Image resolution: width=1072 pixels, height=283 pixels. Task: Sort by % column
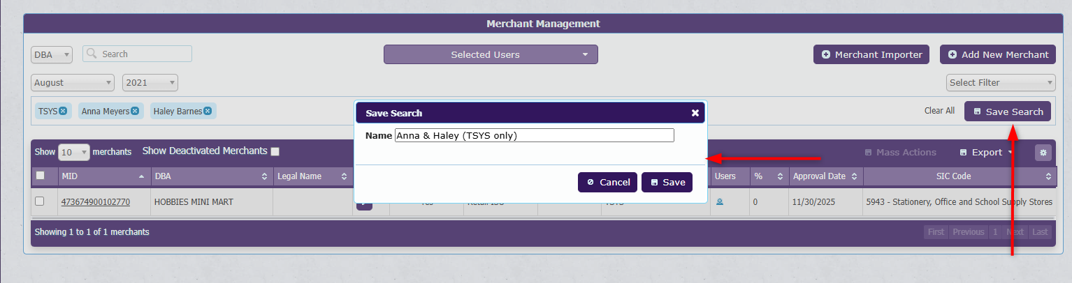pyautogui.click(x=768, y=176)
